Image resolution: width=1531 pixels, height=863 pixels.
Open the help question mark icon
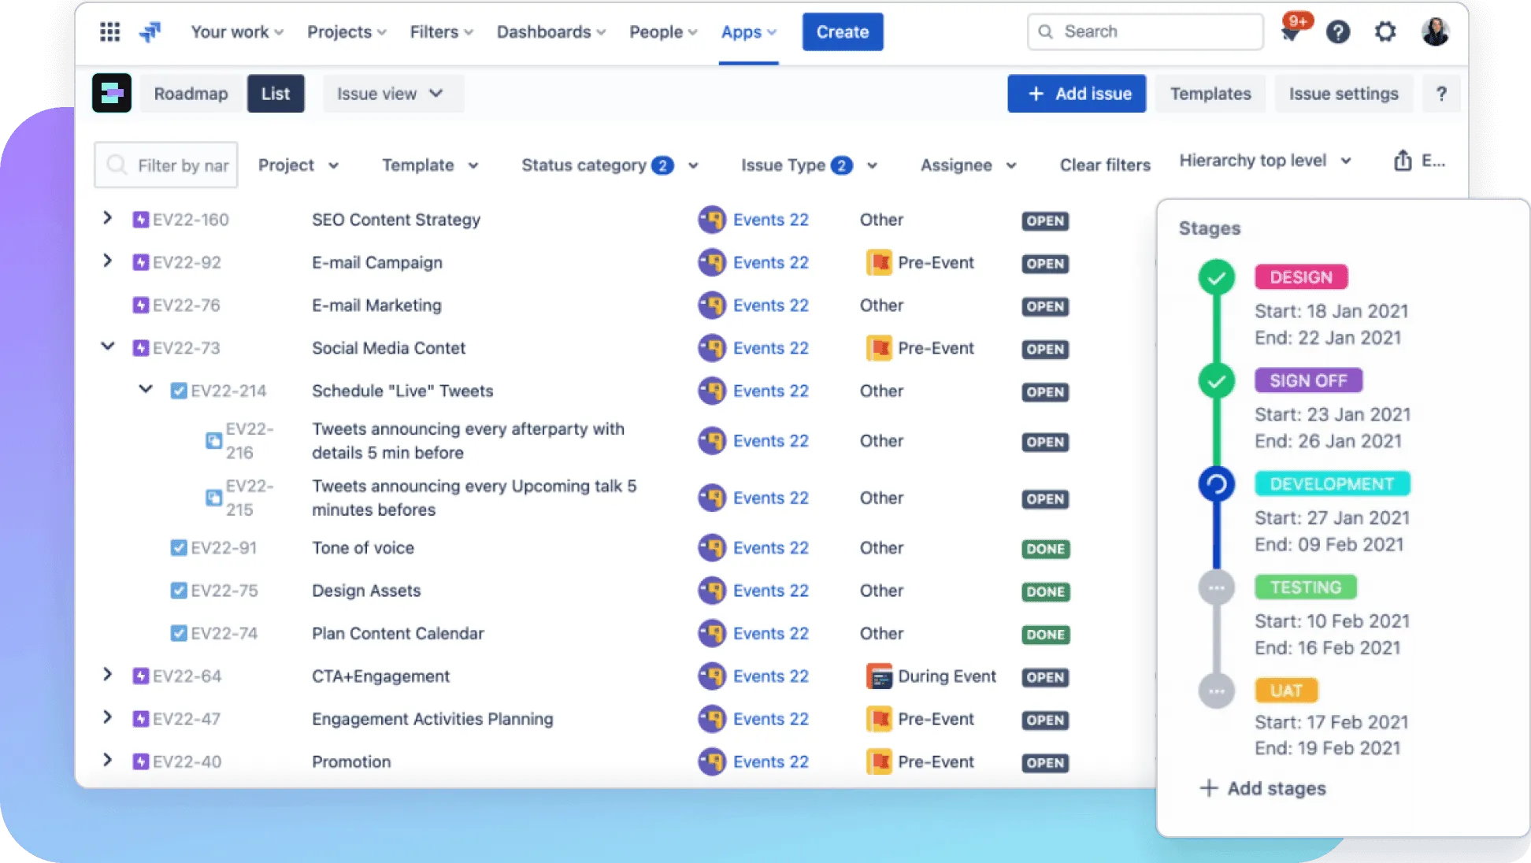(1337, 31)
